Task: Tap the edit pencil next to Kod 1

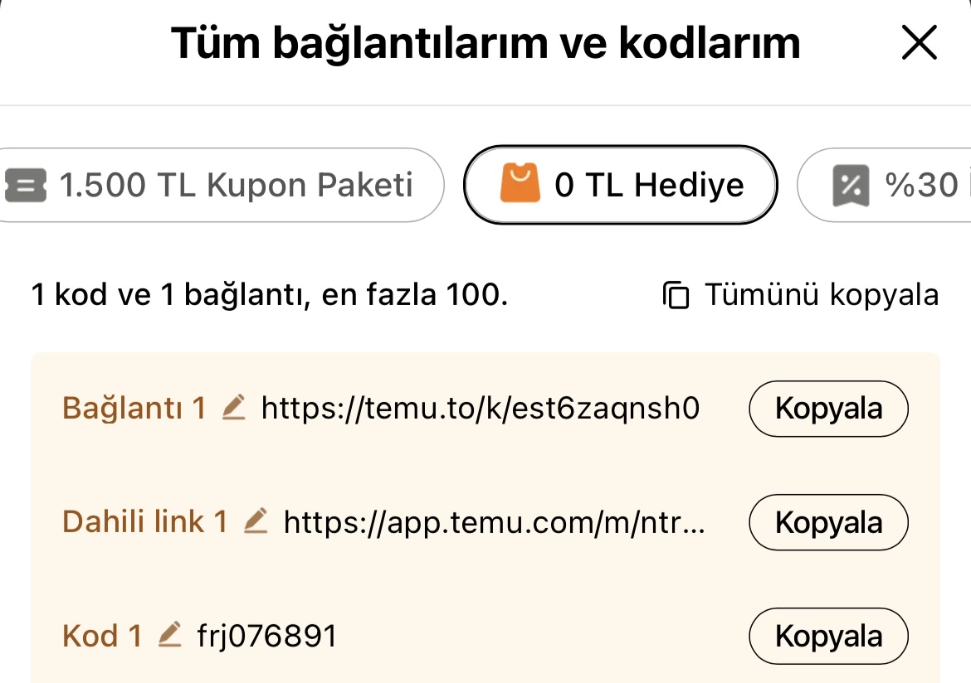Action: coord(170,635)
